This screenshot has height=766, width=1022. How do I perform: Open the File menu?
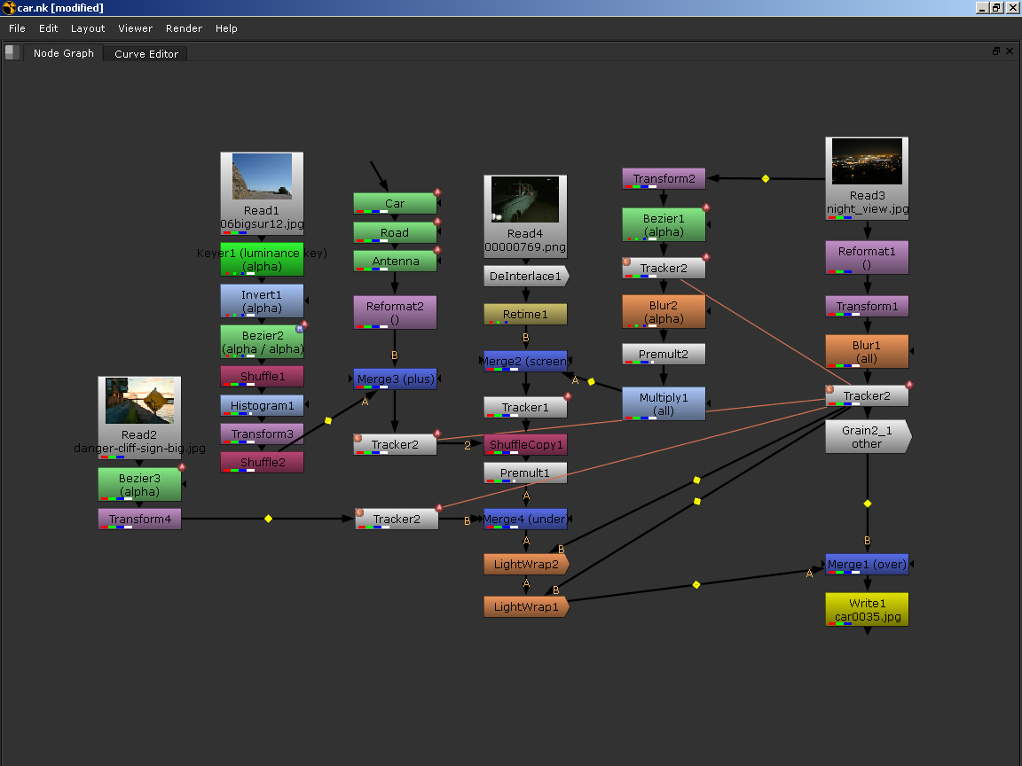(x=17, y=28)
